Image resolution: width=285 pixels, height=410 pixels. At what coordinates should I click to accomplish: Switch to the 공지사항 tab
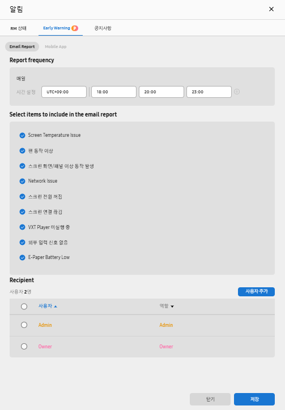tap(103, 28)
